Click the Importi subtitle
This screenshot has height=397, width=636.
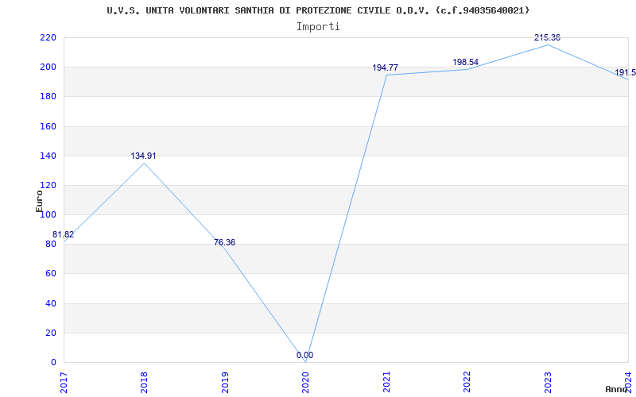point(318,27)
